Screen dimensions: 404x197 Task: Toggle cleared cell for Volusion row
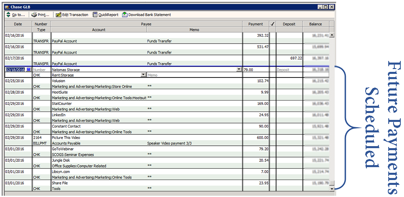(272, 81)
